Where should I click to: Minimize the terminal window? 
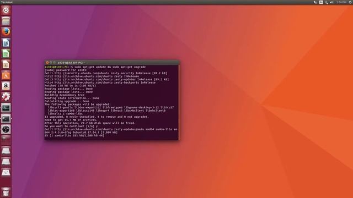51,63
